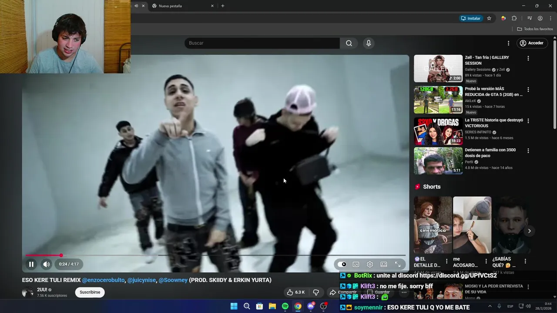
Task: Click the Suscribirse button
Action: coord(90,292)
